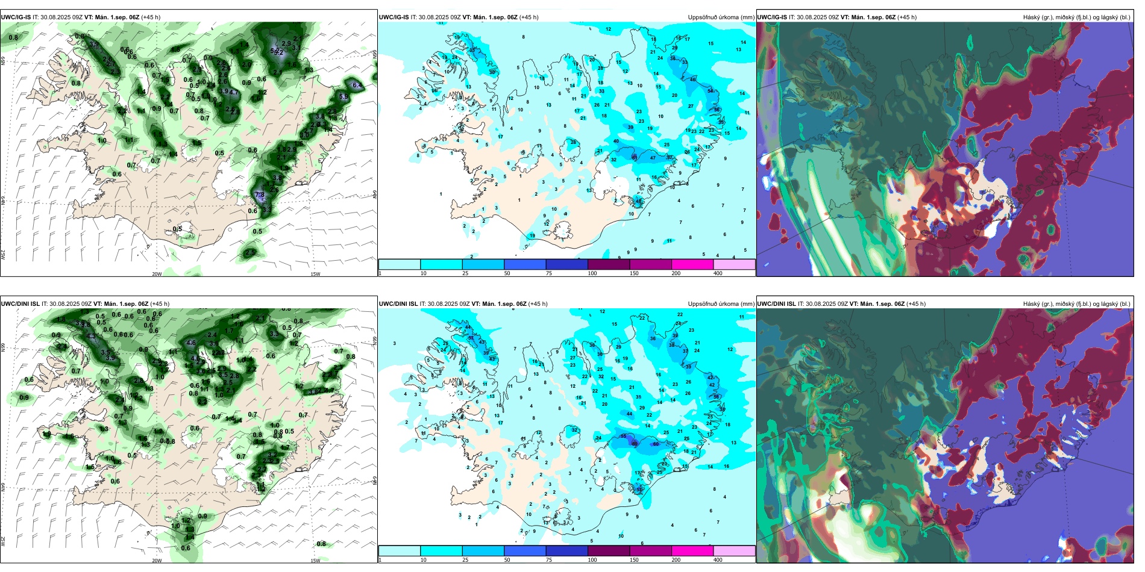
Task: Click the 1–10 mm pale cyan swatch in the top legend
Action: point(400,264)
